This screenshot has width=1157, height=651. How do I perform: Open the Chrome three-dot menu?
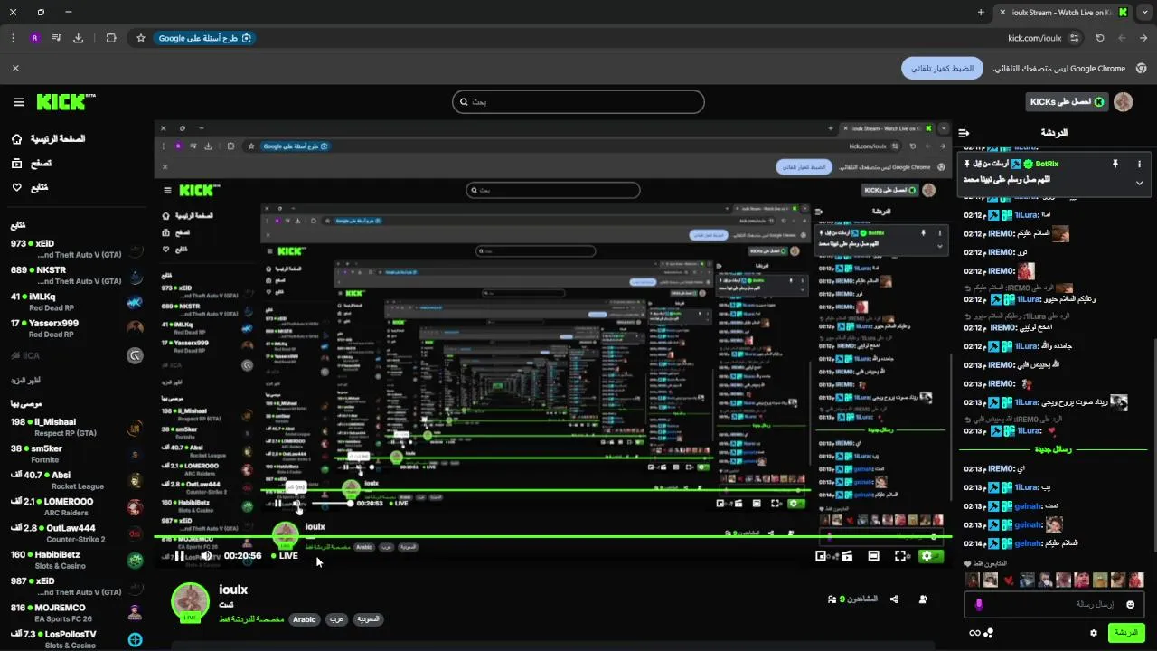(x=13, y=38)
